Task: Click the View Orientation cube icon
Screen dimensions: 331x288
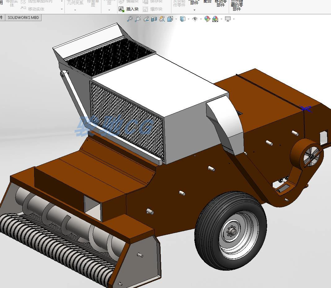Action: point(170,19)
